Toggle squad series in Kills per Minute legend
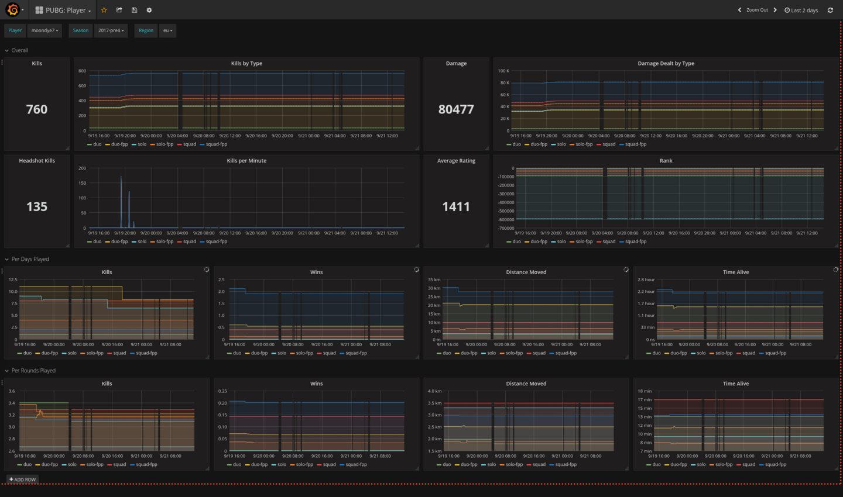 [190, 241]
